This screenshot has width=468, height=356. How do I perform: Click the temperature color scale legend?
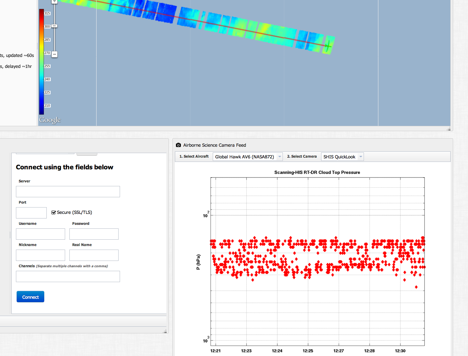tap(41, 62)
